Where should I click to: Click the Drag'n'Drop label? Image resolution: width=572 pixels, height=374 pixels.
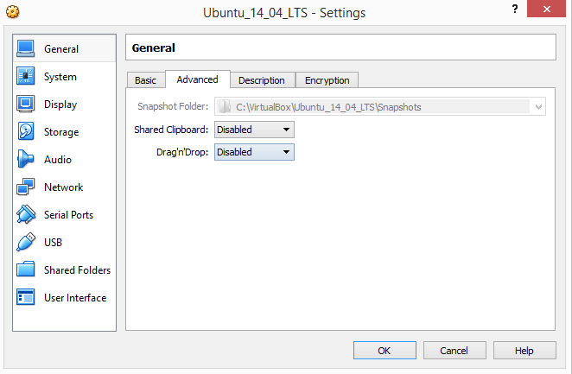point(182,152)
